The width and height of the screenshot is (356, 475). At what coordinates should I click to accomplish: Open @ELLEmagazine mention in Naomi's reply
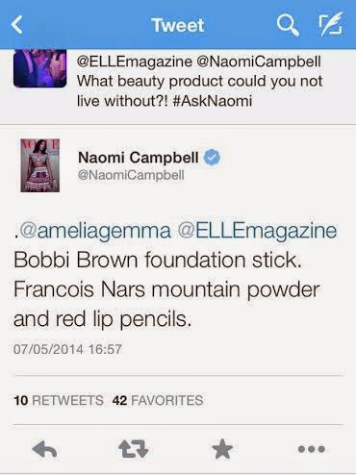(x=257, y=231)
